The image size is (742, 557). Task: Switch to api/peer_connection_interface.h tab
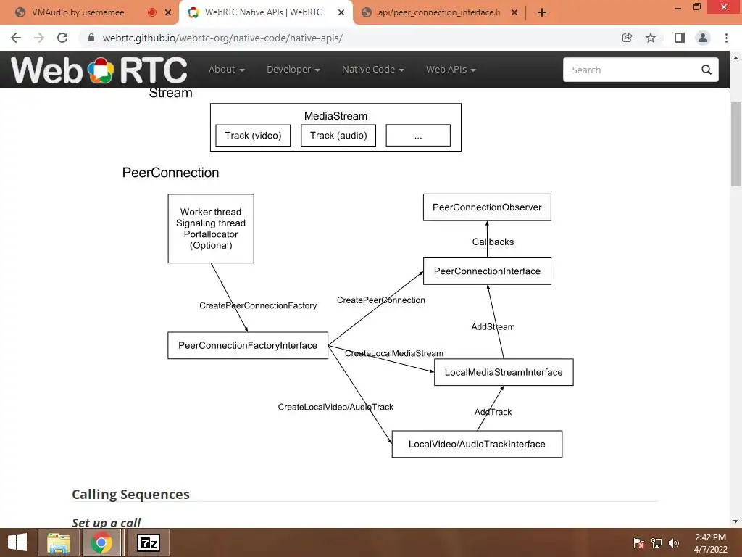coord(438,12)
